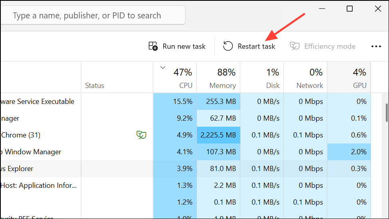Click the Run new task icon
The height and width of the screenshot is (219, 389).
pos(153,46)
